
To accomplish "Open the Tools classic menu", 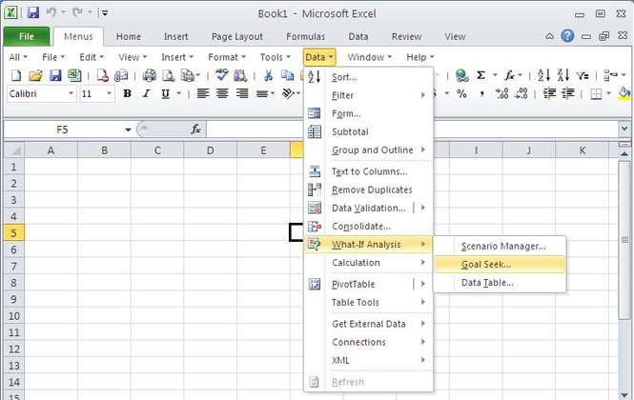I will coord(275,57).
